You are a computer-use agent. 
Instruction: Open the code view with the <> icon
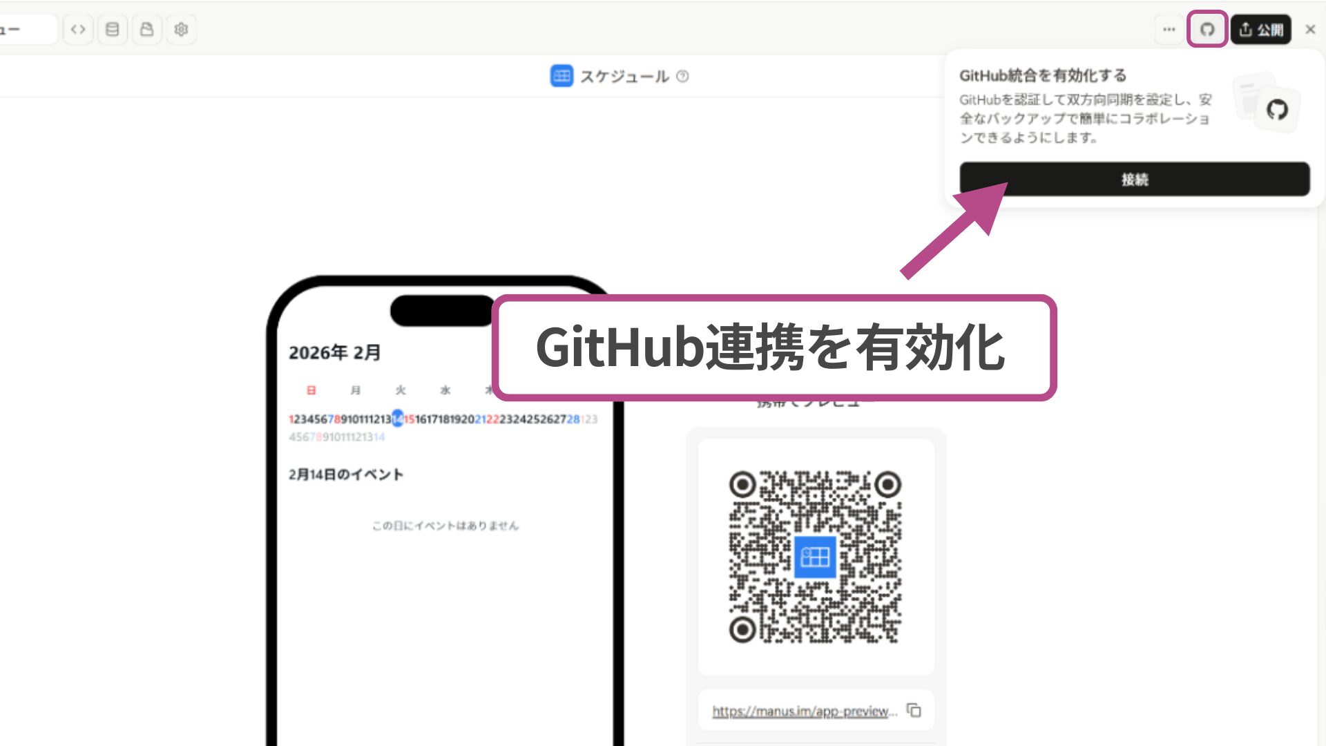coord(77,29)
